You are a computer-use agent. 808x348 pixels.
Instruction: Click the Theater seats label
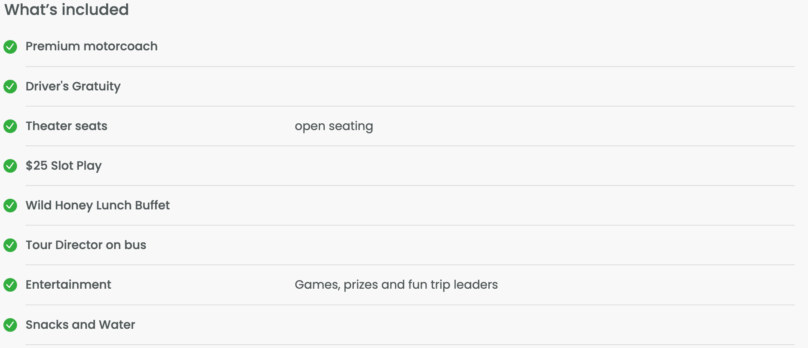(66, 126)
